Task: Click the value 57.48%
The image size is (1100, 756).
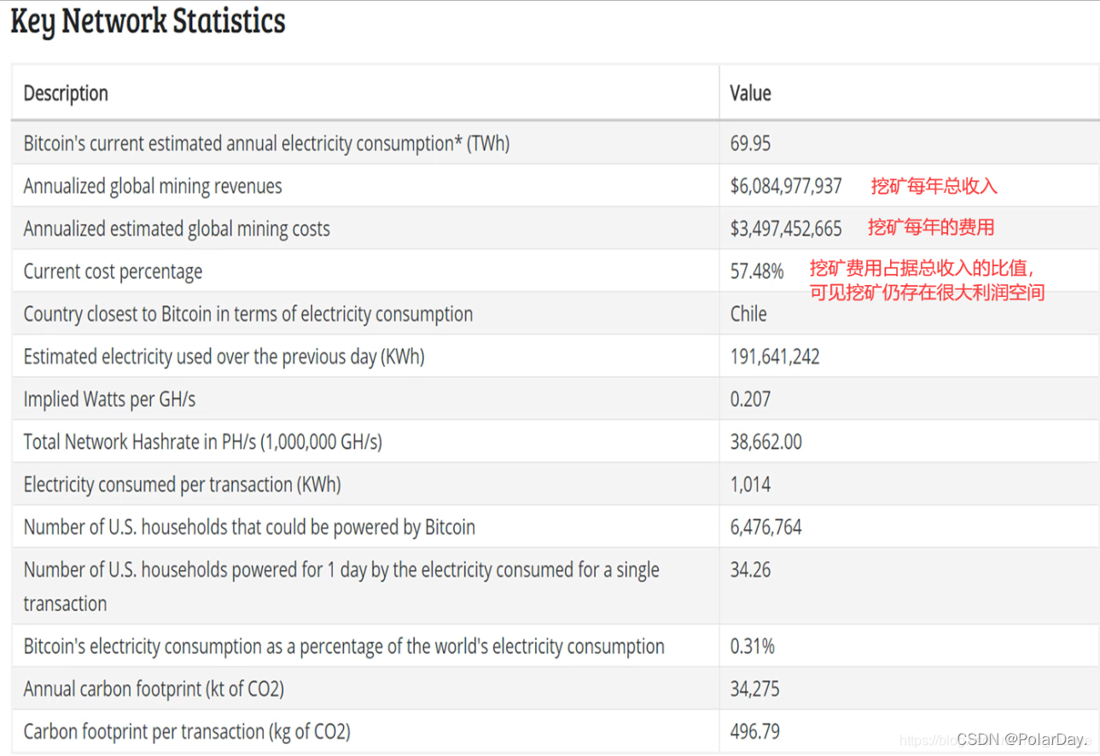Action: [757, 271]
